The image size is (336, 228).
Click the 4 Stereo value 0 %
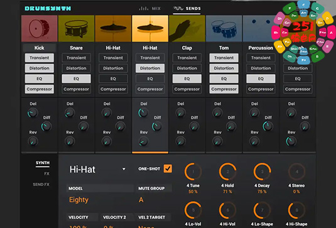pyautogui.click(x=296, y=192)
